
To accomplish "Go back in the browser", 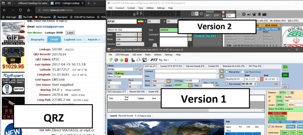I will 5,10.
